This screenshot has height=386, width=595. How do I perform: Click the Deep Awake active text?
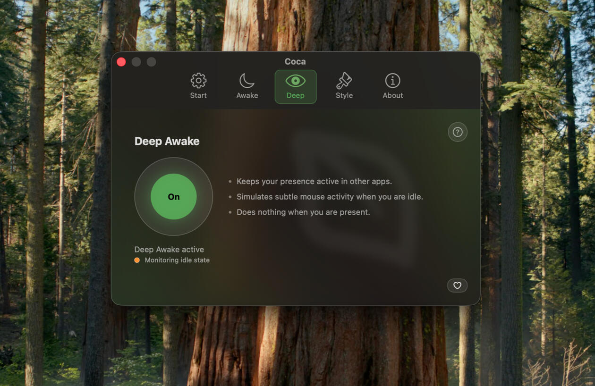pyautogui.click(x=169, y=249)
